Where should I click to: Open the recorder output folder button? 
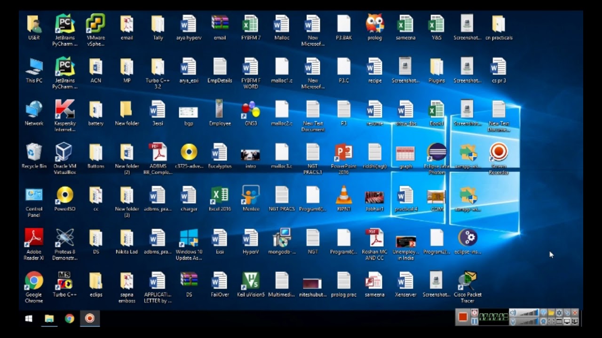(551, 313)
